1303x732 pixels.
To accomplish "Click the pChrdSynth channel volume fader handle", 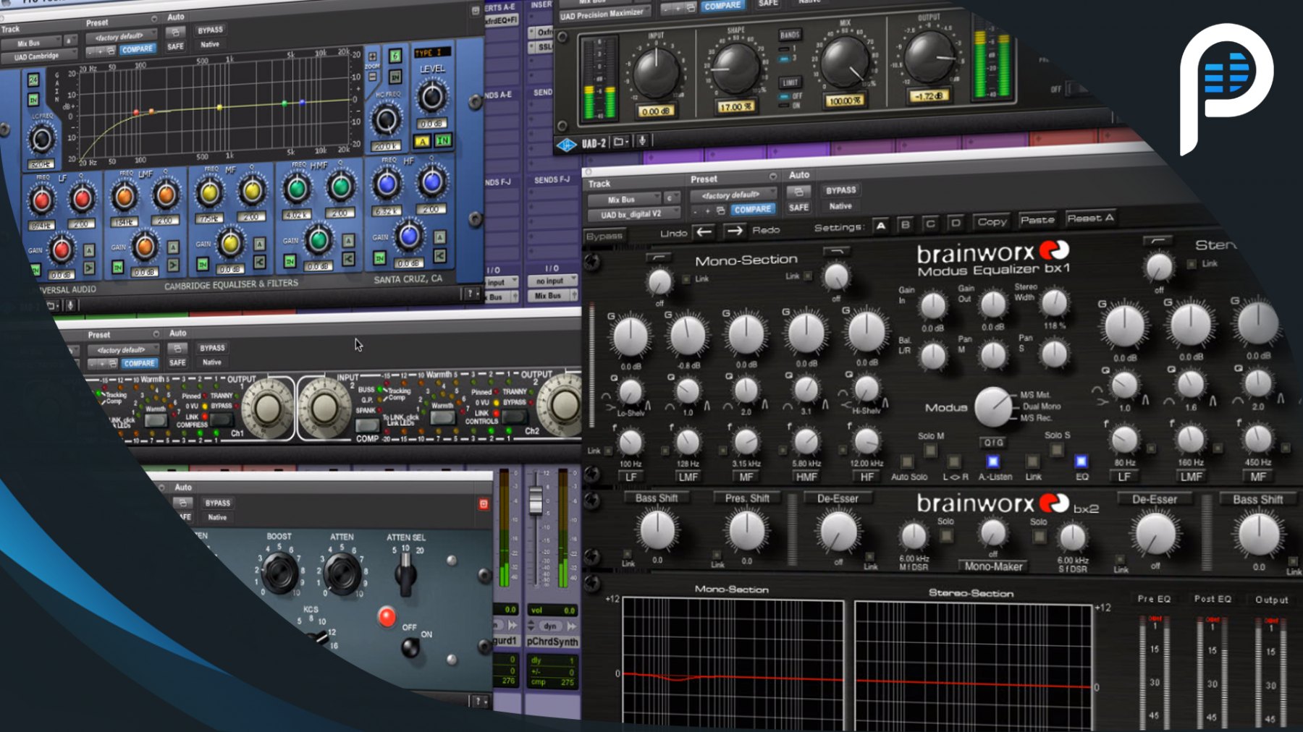I will point(536,501).
